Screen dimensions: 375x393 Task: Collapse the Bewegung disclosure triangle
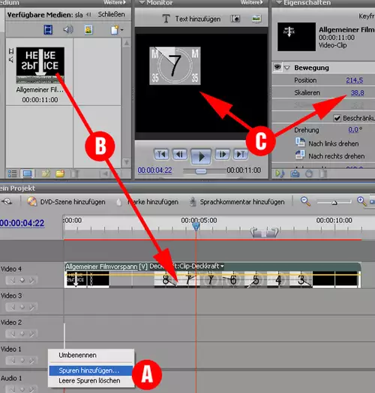pyautogui.click(x=286, y=68)
